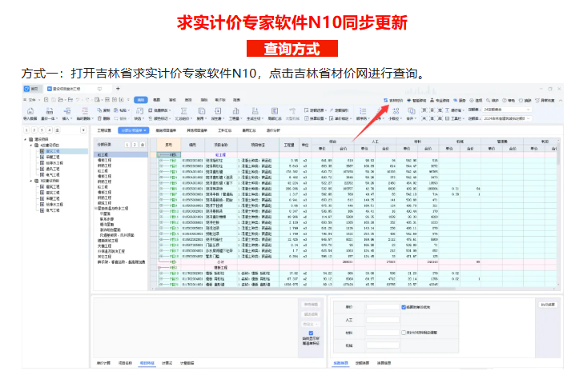Select 全 button in left tree panel
Screen dimensions: 575x371
[57, 130]
